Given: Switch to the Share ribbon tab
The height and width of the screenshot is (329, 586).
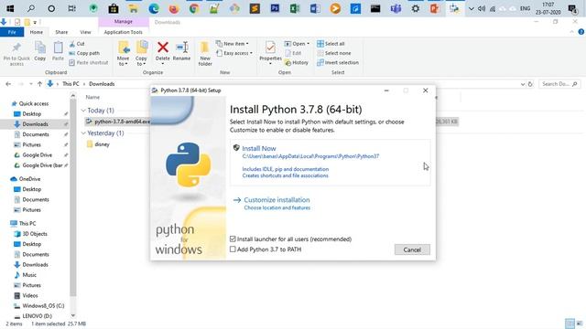Looking at the screenshot, I should [x=61, y=32].
